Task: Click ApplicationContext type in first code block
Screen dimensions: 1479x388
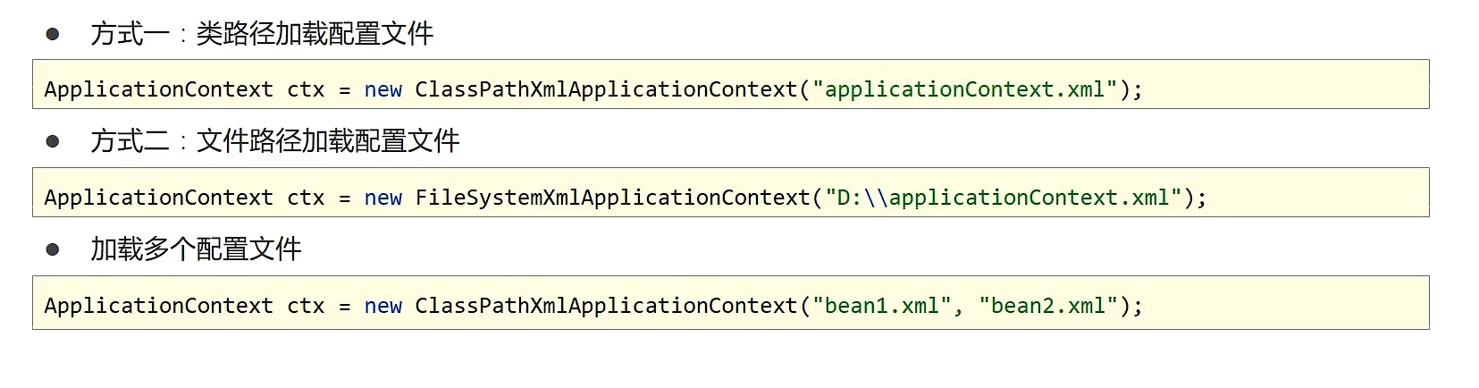Action: click(158, 89)
